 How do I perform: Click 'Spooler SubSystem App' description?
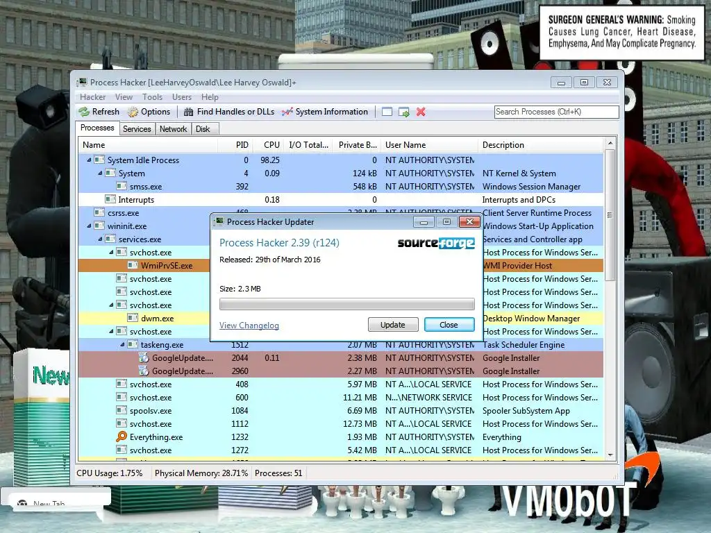[x=526, y=411]
